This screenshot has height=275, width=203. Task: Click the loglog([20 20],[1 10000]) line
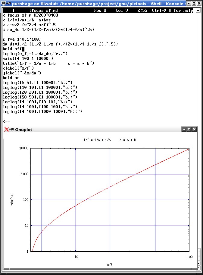click(x=40, y=92)
